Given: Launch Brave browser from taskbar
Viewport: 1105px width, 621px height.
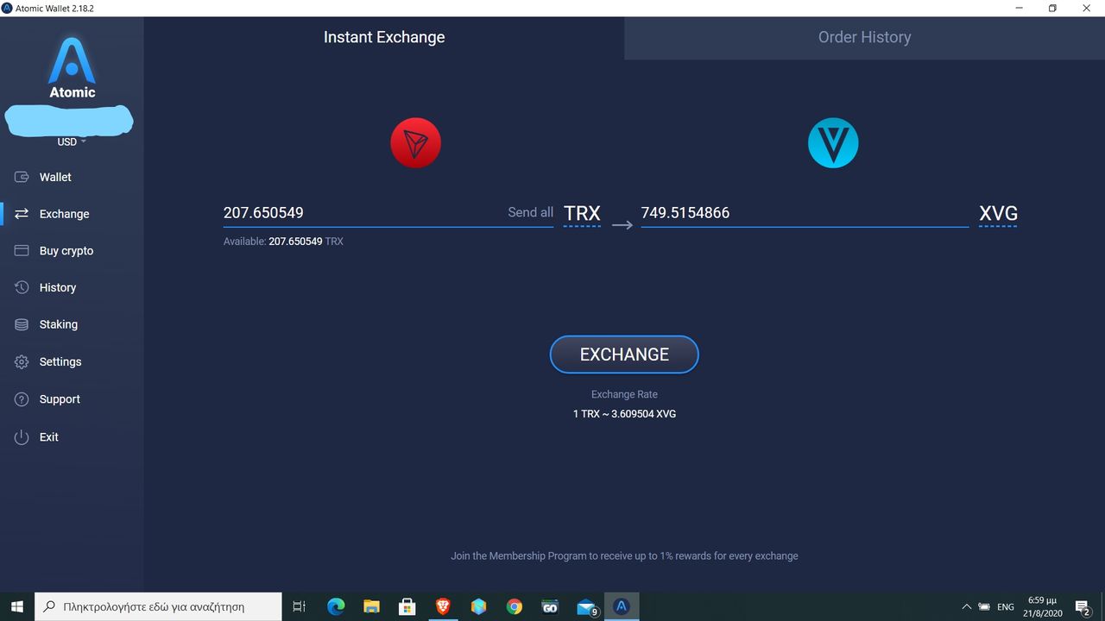Looking at the screenshot, I should [x=443, y=606].
